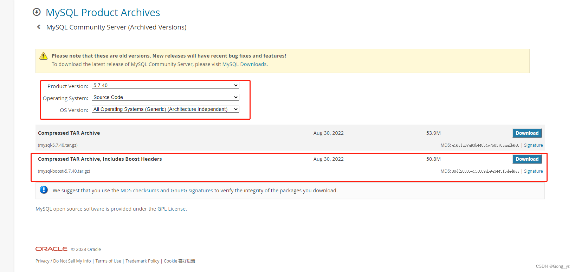Click the 50.8M file size
Image resolution: width=575 pixels, height=272 pixels.
433,159
